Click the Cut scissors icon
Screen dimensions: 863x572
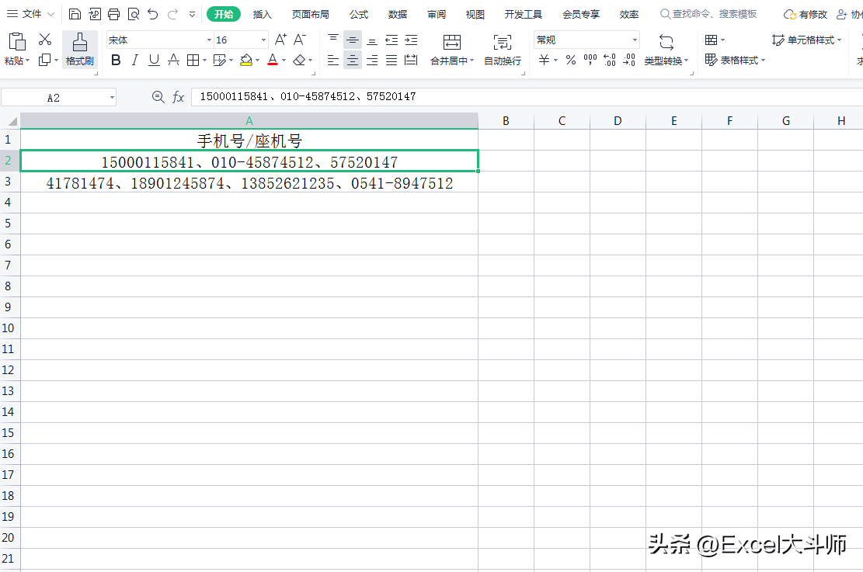(44, 40)
